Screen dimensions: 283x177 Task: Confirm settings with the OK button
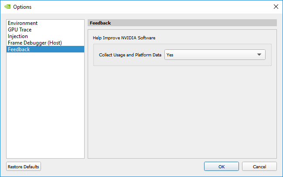[x=222, y=167]
